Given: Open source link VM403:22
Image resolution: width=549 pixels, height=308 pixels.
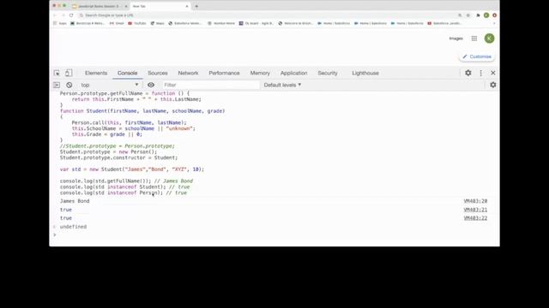Looking at the screenshot, I should (x=475, y=218).
